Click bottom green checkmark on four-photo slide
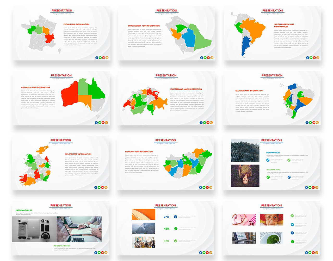 coord(292,242)
